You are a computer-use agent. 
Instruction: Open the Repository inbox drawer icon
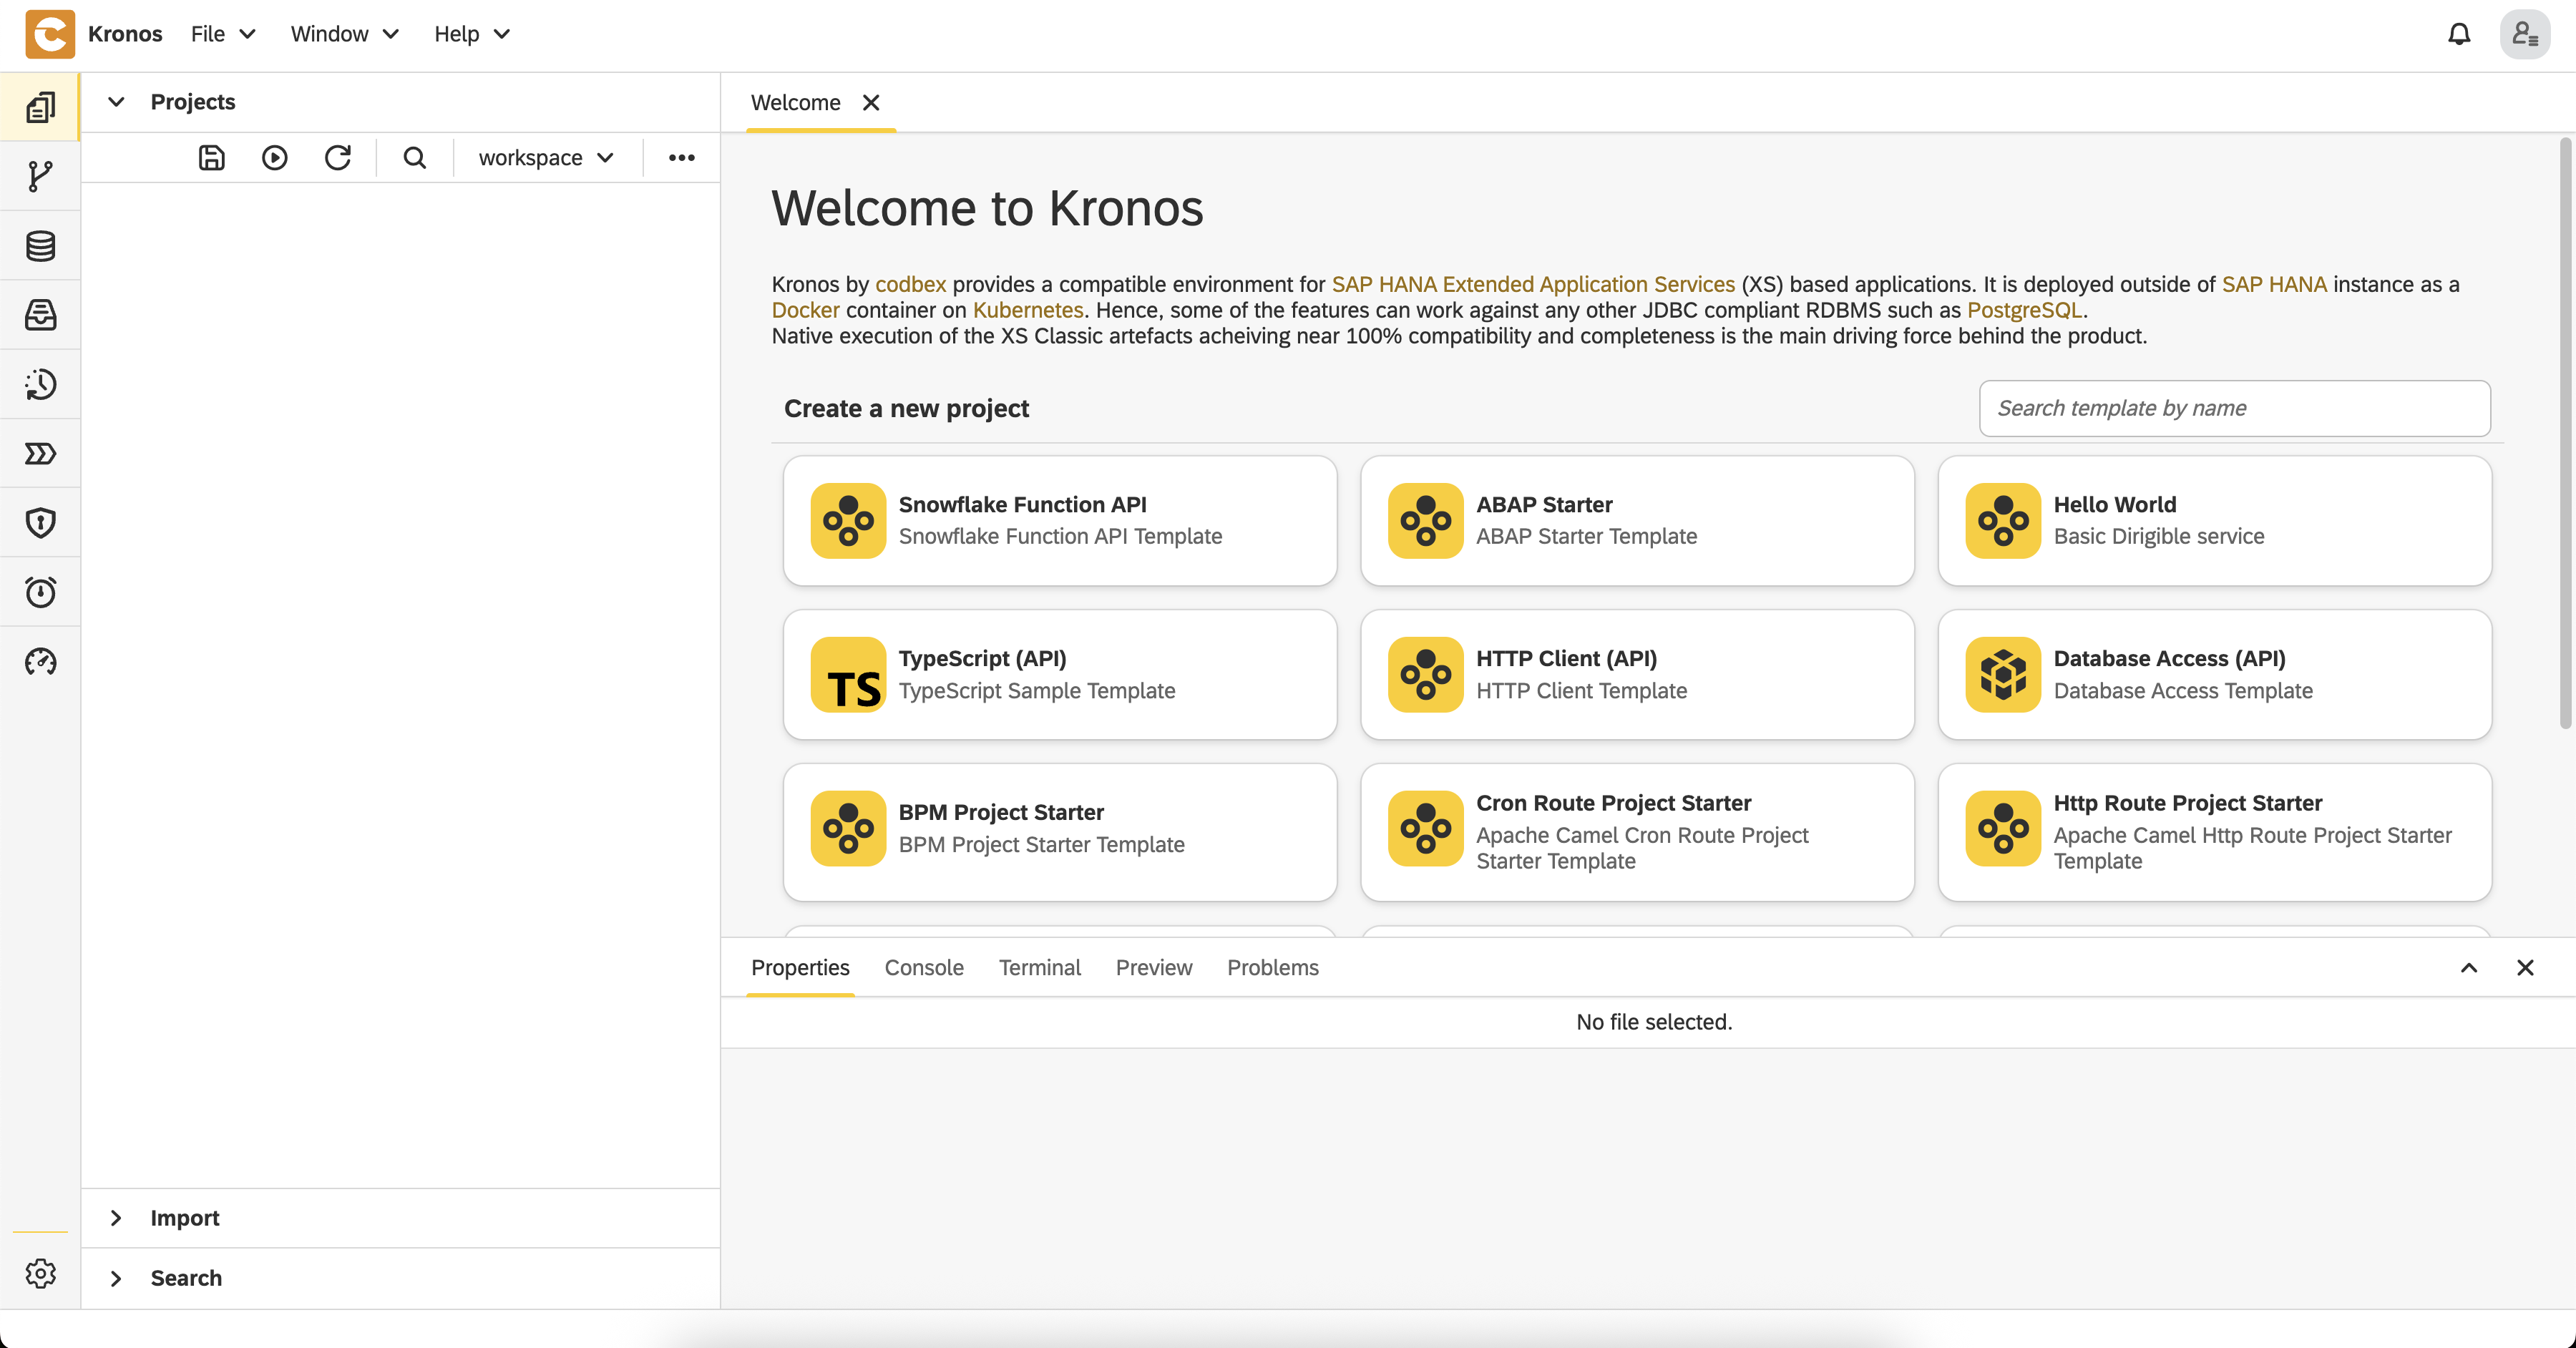(40, 315)
